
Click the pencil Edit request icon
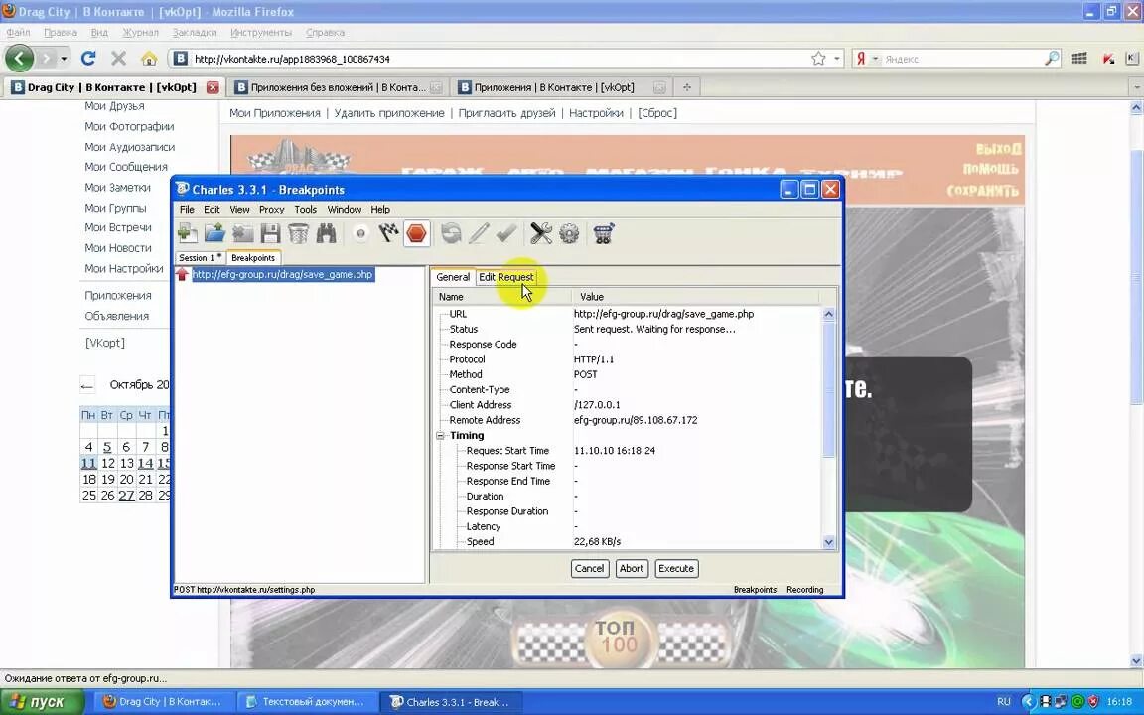(479, 233)
